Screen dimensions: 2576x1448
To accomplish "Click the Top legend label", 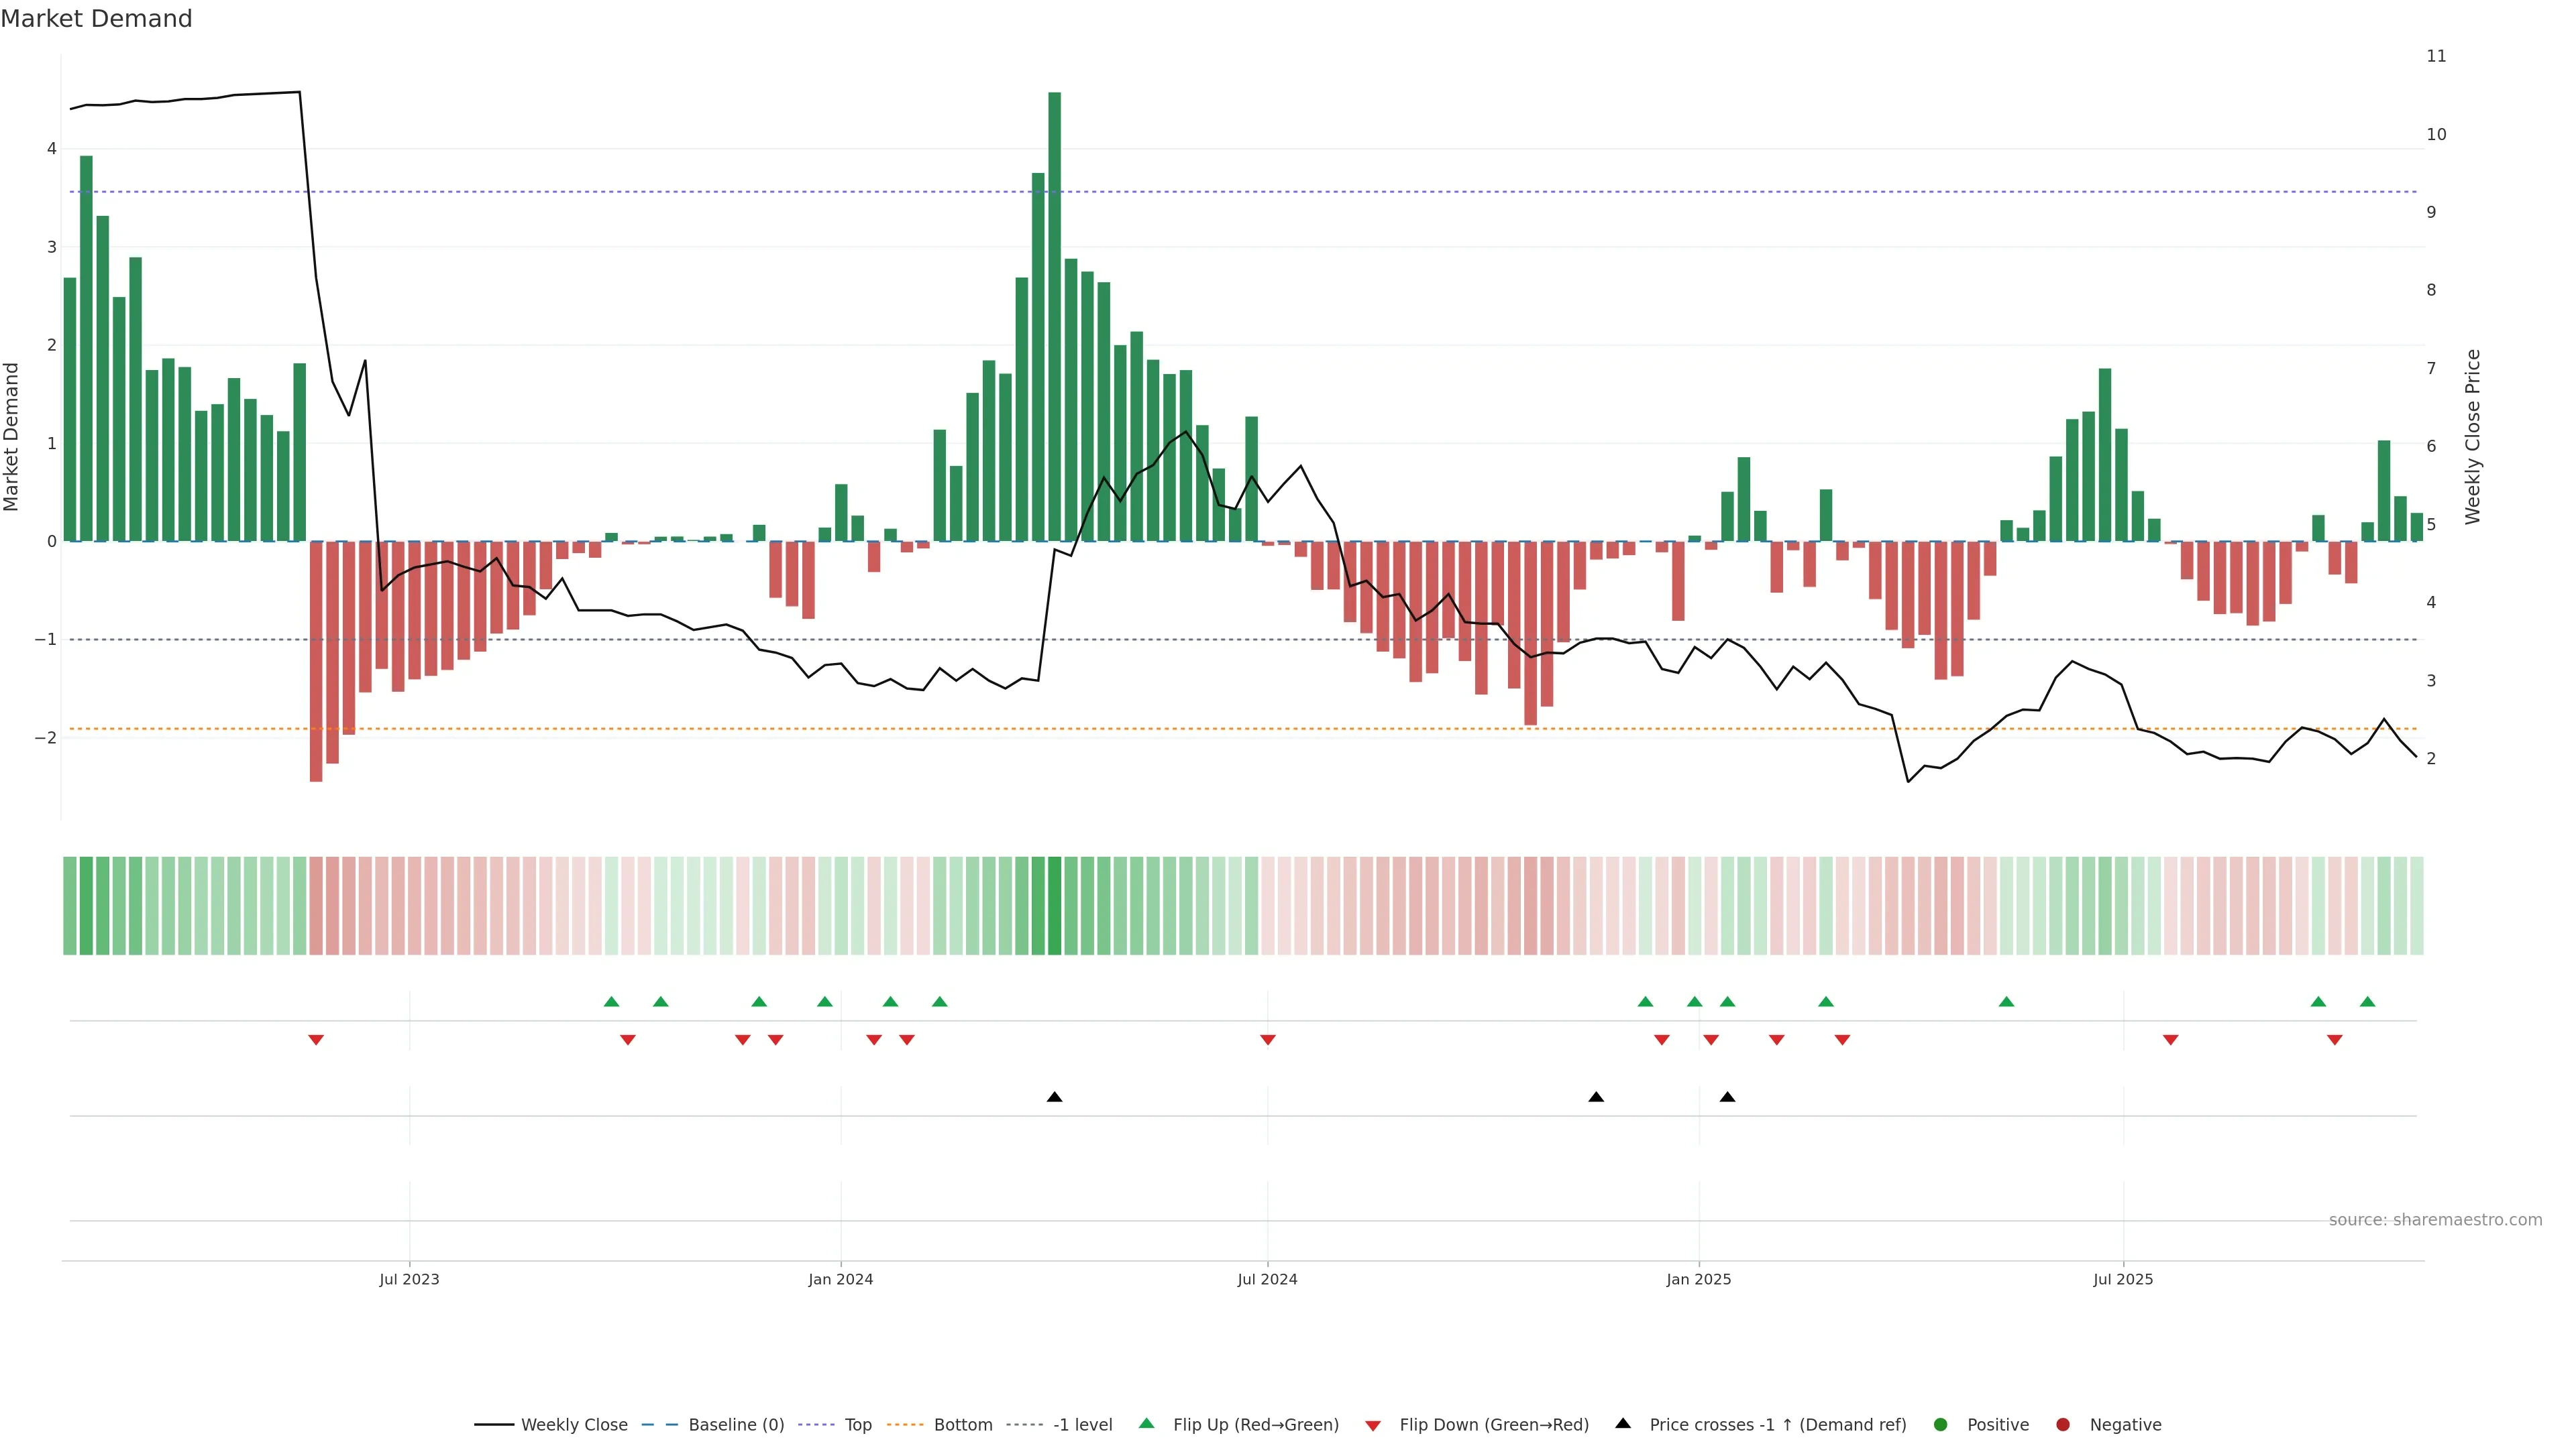I will [858, 1424].
